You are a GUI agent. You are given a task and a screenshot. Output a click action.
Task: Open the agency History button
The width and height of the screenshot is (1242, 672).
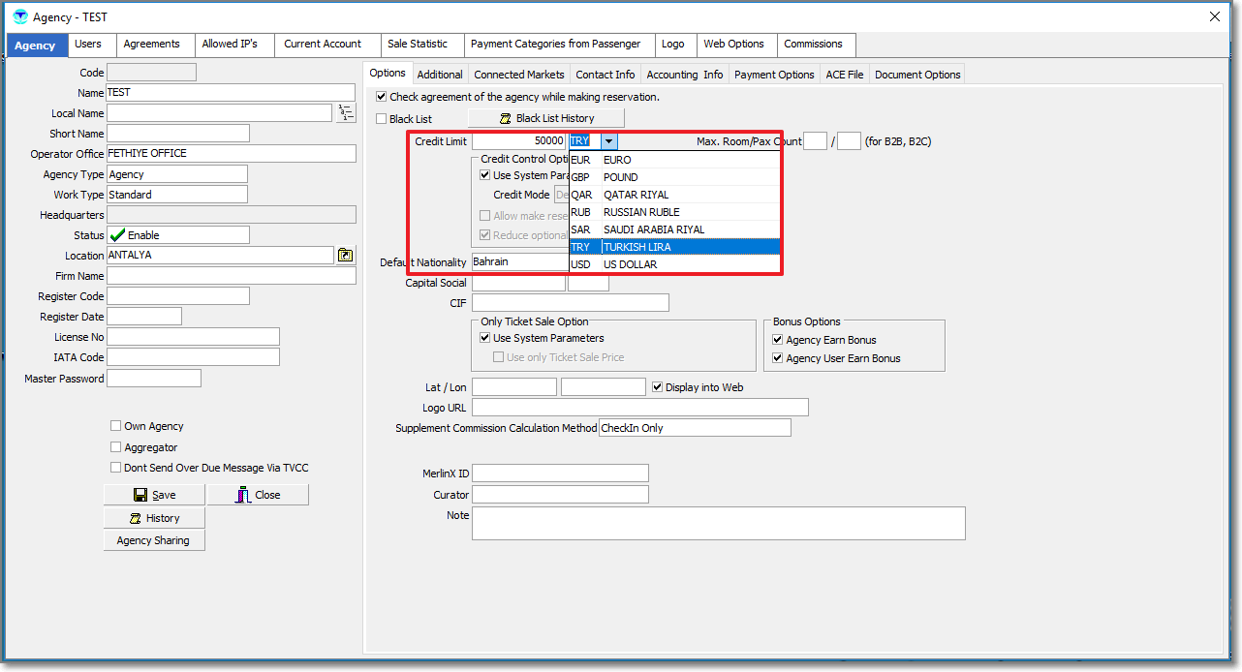(x=154, y=518)
